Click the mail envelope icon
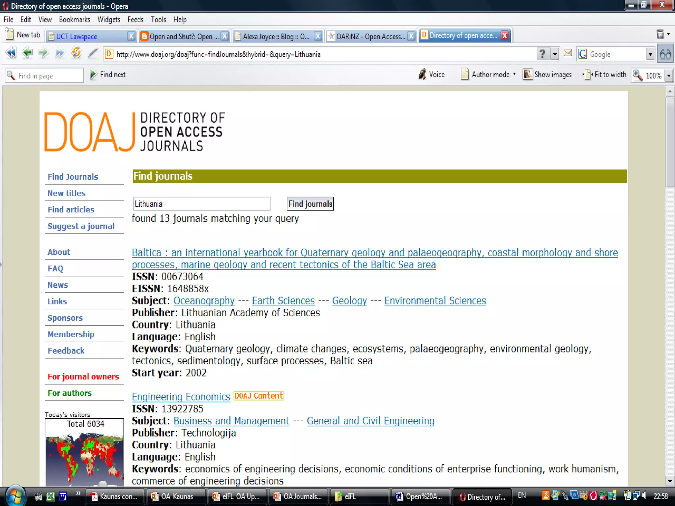The image size is (675, 506). [568, 53]
